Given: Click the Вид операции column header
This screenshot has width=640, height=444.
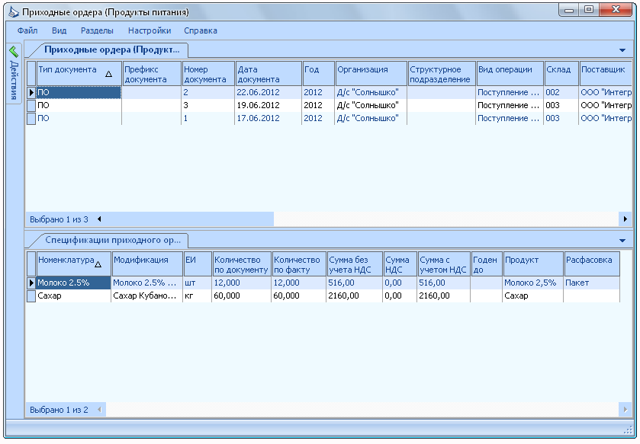Looking at the screenshot, I should pos(510,73).
